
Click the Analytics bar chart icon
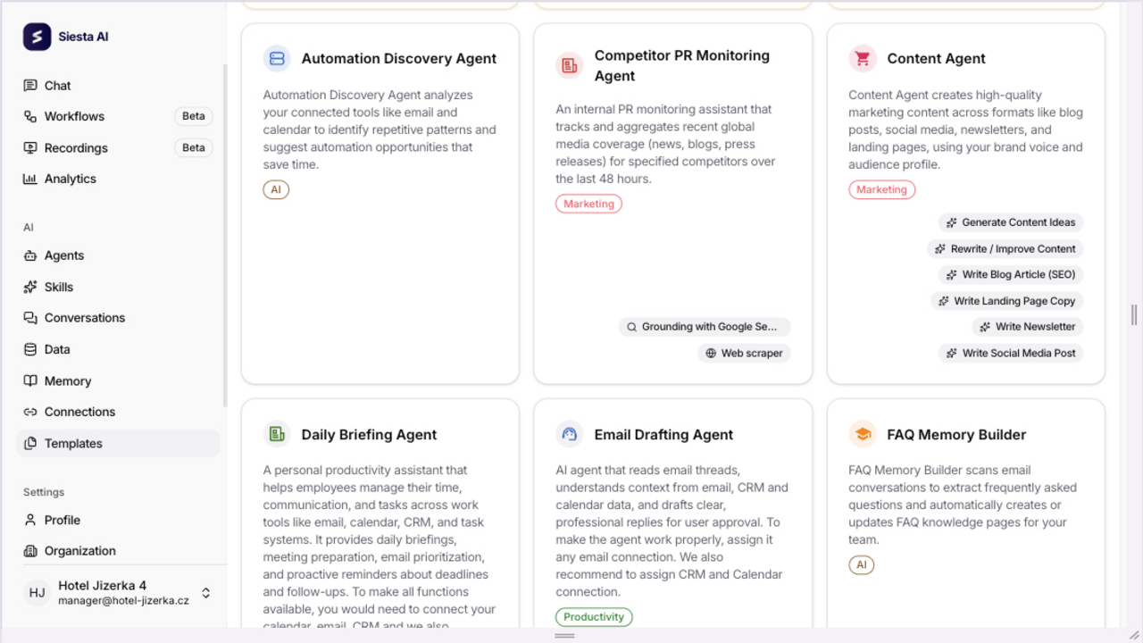(30, 179)
